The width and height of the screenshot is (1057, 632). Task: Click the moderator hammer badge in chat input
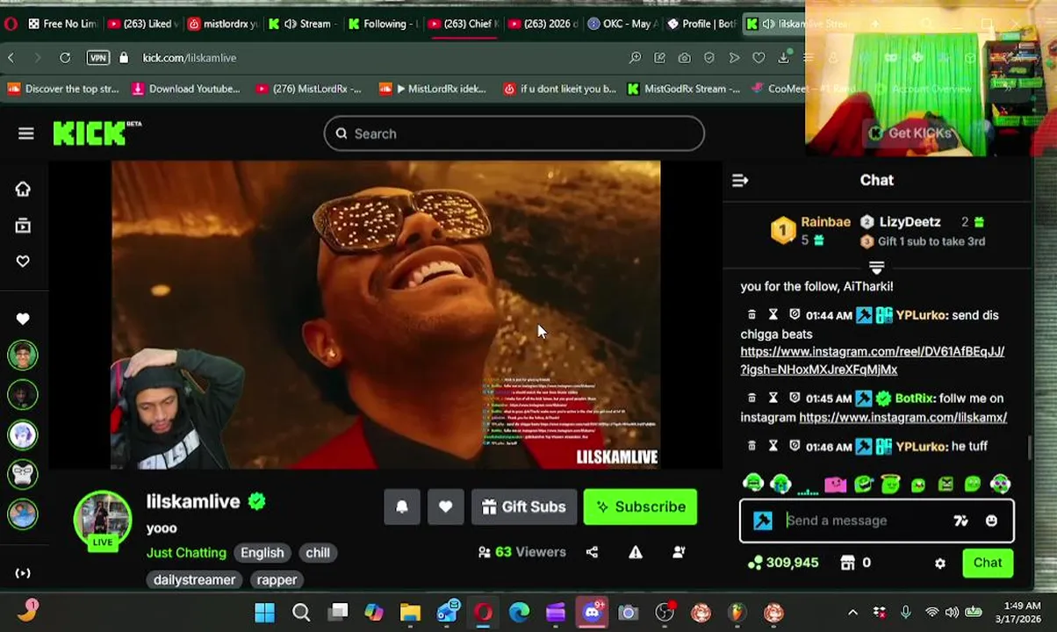pyautogui.click(x=762, y=521)
